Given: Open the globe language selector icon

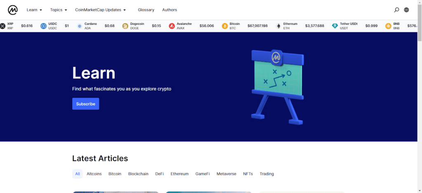Looking at the screenshot, I should click(x=406, y=10).
